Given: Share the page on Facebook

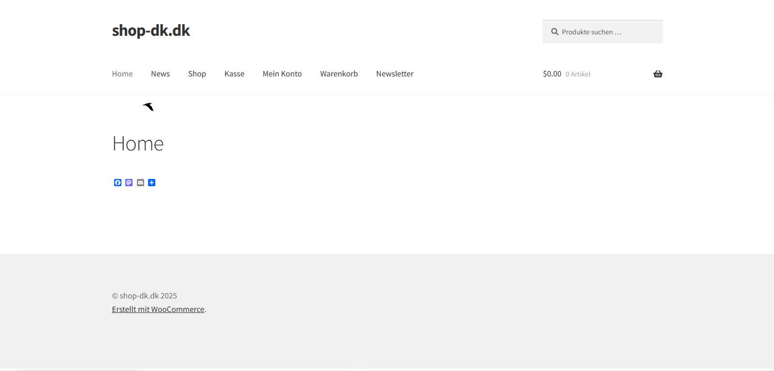Looking at the screenshot, I should [x=118, y=182].
